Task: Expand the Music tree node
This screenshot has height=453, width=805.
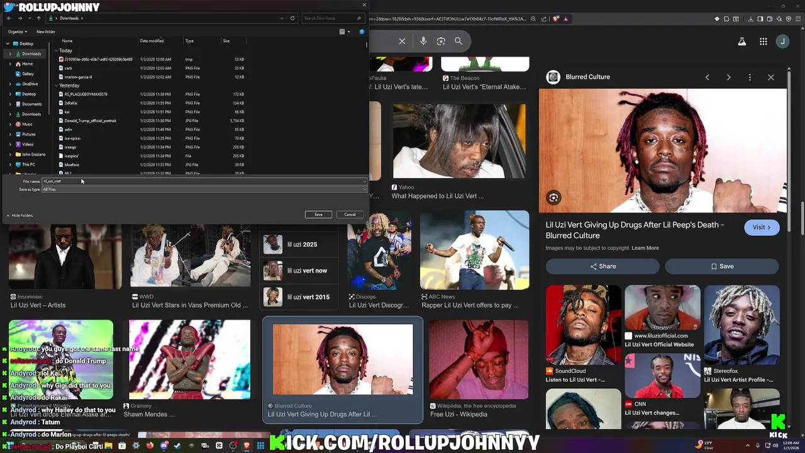Action: pyautogui.click(x=10, y=124)
